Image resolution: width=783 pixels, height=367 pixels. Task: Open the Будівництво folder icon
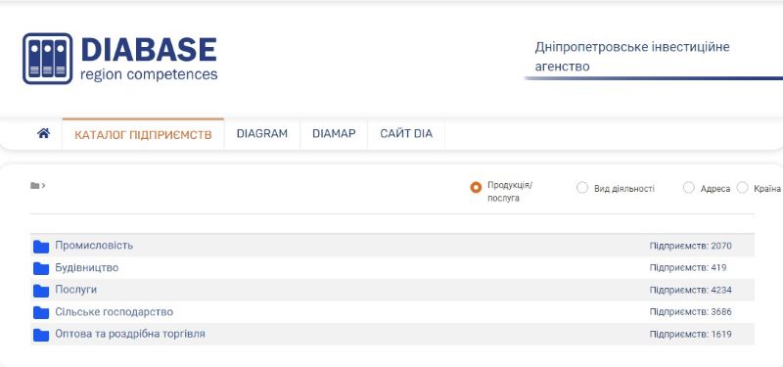(41, 268)
